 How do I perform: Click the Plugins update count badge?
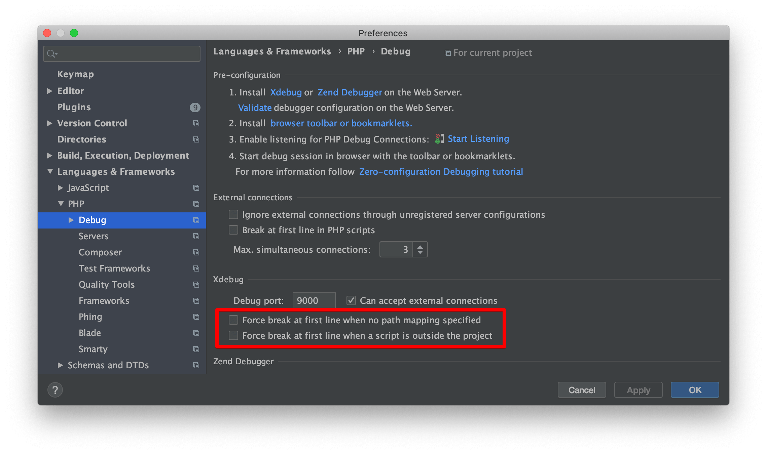click(x=195, y=107)
